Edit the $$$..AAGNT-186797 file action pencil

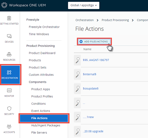tap(77, 62)
